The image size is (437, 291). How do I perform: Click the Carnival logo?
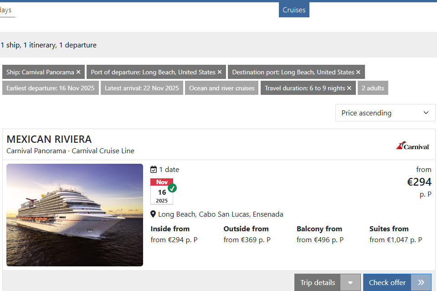(x=412, y=145)
